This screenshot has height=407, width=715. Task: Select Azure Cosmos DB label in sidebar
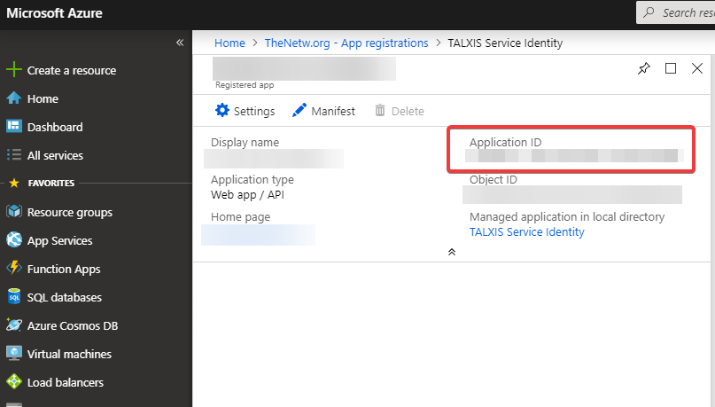[x=73, y=325]
